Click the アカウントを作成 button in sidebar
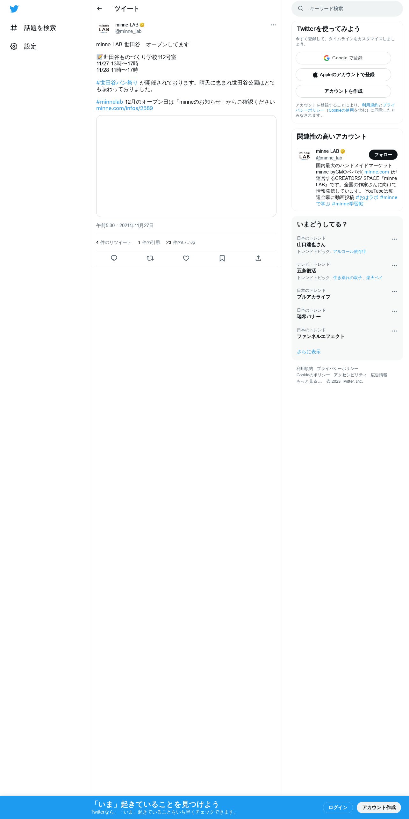Image resolution: width=409 pixels, height=819 pixels. coord(343,91)
